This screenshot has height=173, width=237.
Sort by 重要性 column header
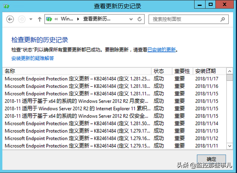point(182,71)
